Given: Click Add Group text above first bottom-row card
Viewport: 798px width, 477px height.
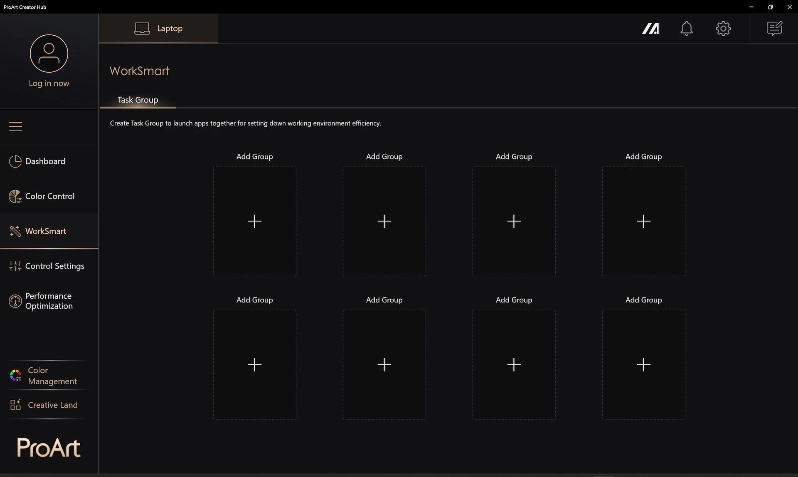Looking at the screenshot, I should pos(255,300).
